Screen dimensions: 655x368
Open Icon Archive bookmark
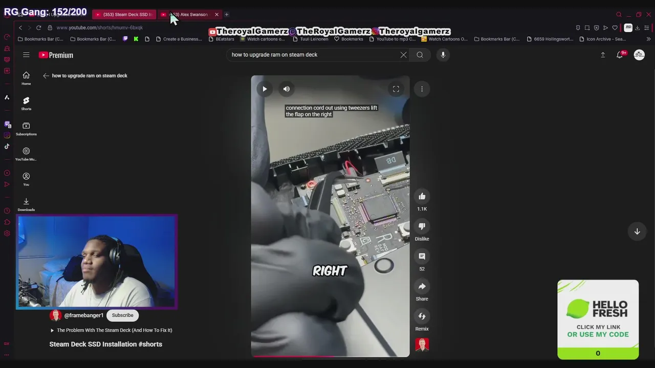tap(602, 39)
